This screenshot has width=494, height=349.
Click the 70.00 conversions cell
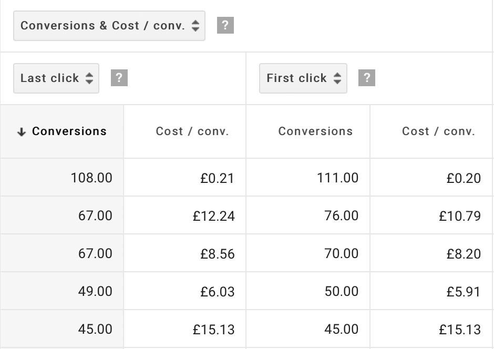pos(341,253)
